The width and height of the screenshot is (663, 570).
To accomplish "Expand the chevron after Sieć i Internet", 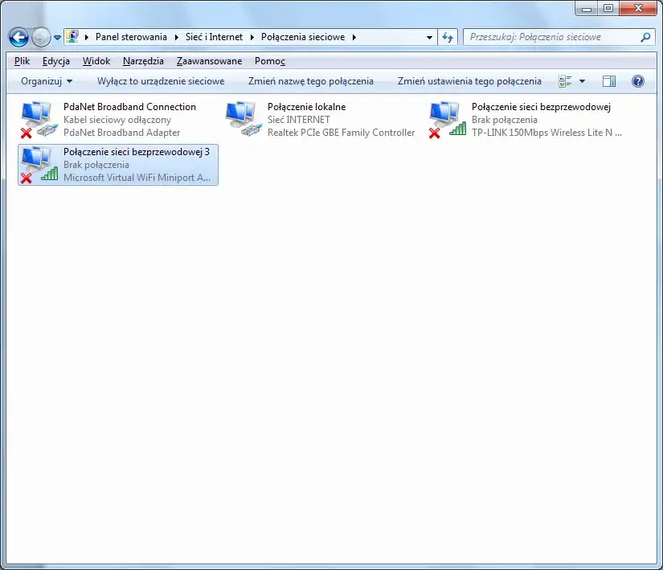I will coord(250,36).
